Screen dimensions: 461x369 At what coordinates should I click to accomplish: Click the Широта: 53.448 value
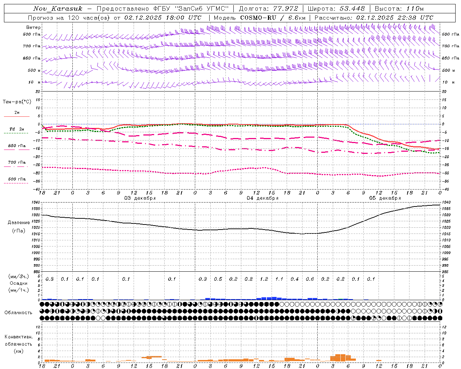[x=336, y=9]
